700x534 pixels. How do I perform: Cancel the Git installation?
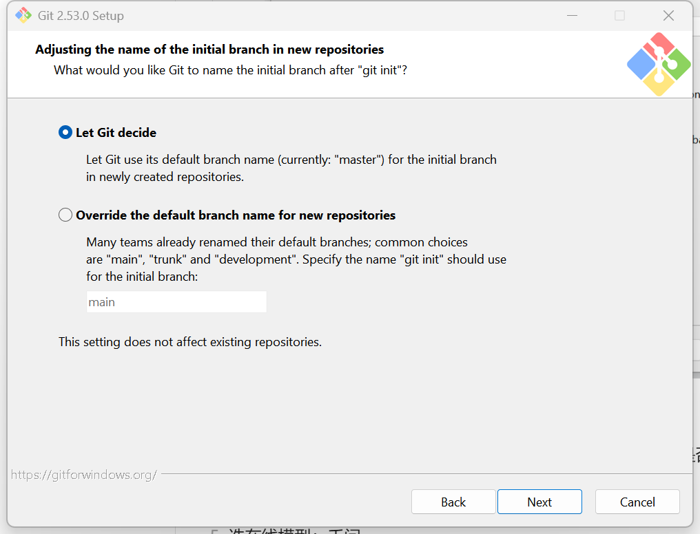coord(637,502)
